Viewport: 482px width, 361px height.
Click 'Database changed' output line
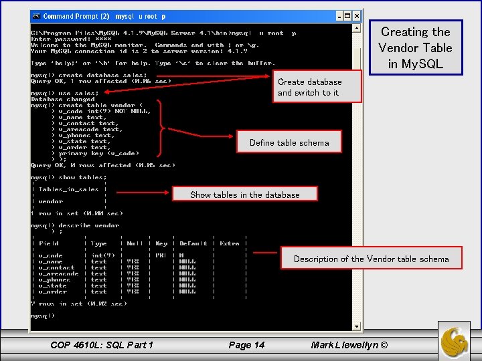click(63, 99)
